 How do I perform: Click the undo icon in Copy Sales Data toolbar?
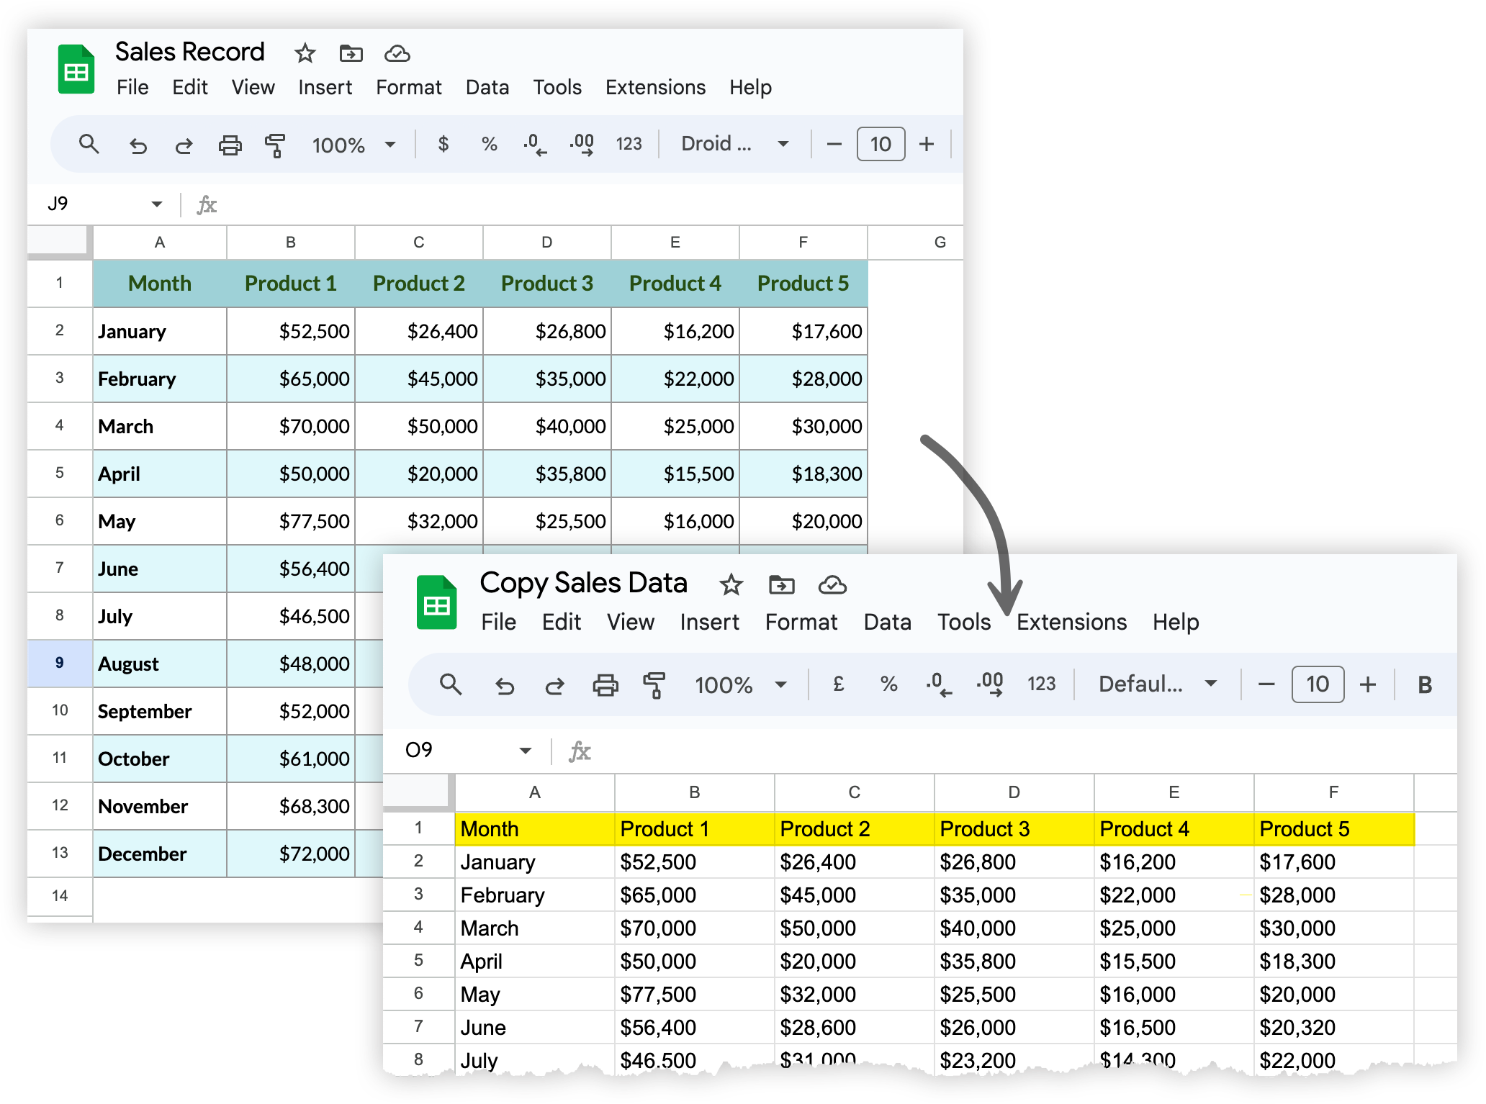tap(505, 684)
